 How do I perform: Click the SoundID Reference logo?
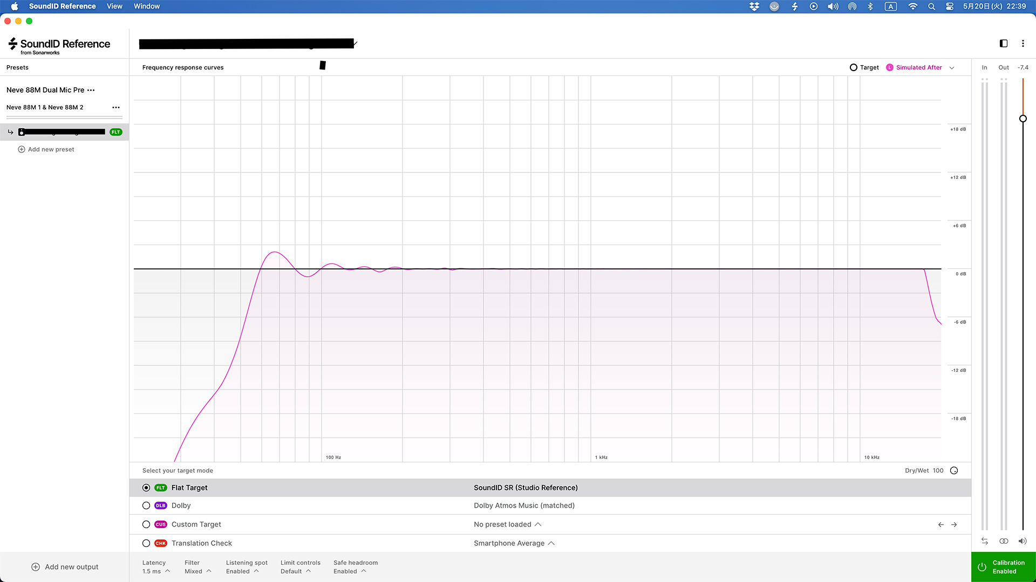[59, 45]
